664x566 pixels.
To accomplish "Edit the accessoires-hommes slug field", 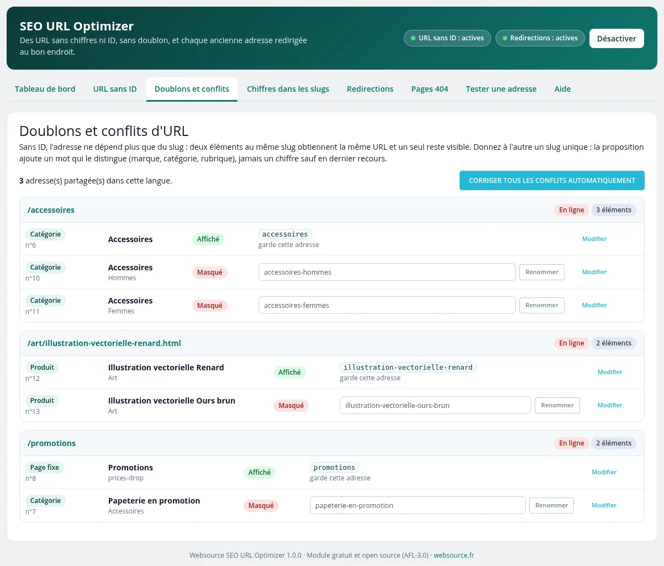I will point(387,272).
